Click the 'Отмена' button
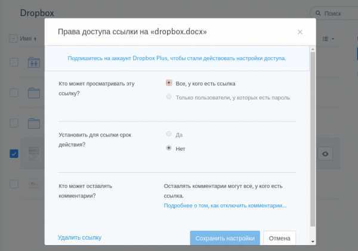Viewport: 358px width, 251px height. pos(279,238)
